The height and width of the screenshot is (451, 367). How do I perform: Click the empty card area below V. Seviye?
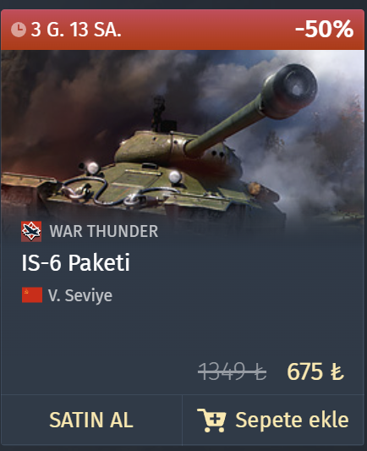(x=183, y=331)
